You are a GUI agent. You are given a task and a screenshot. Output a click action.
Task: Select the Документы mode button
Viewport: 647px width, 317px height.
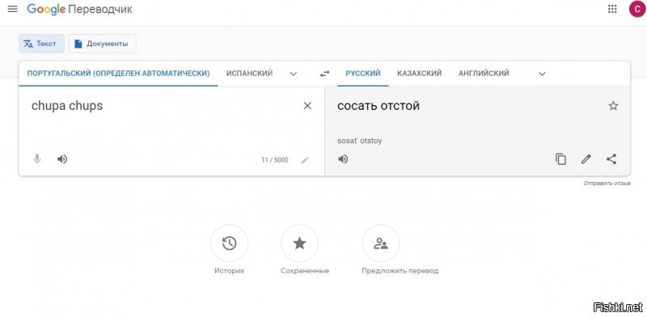pos(103,44)
